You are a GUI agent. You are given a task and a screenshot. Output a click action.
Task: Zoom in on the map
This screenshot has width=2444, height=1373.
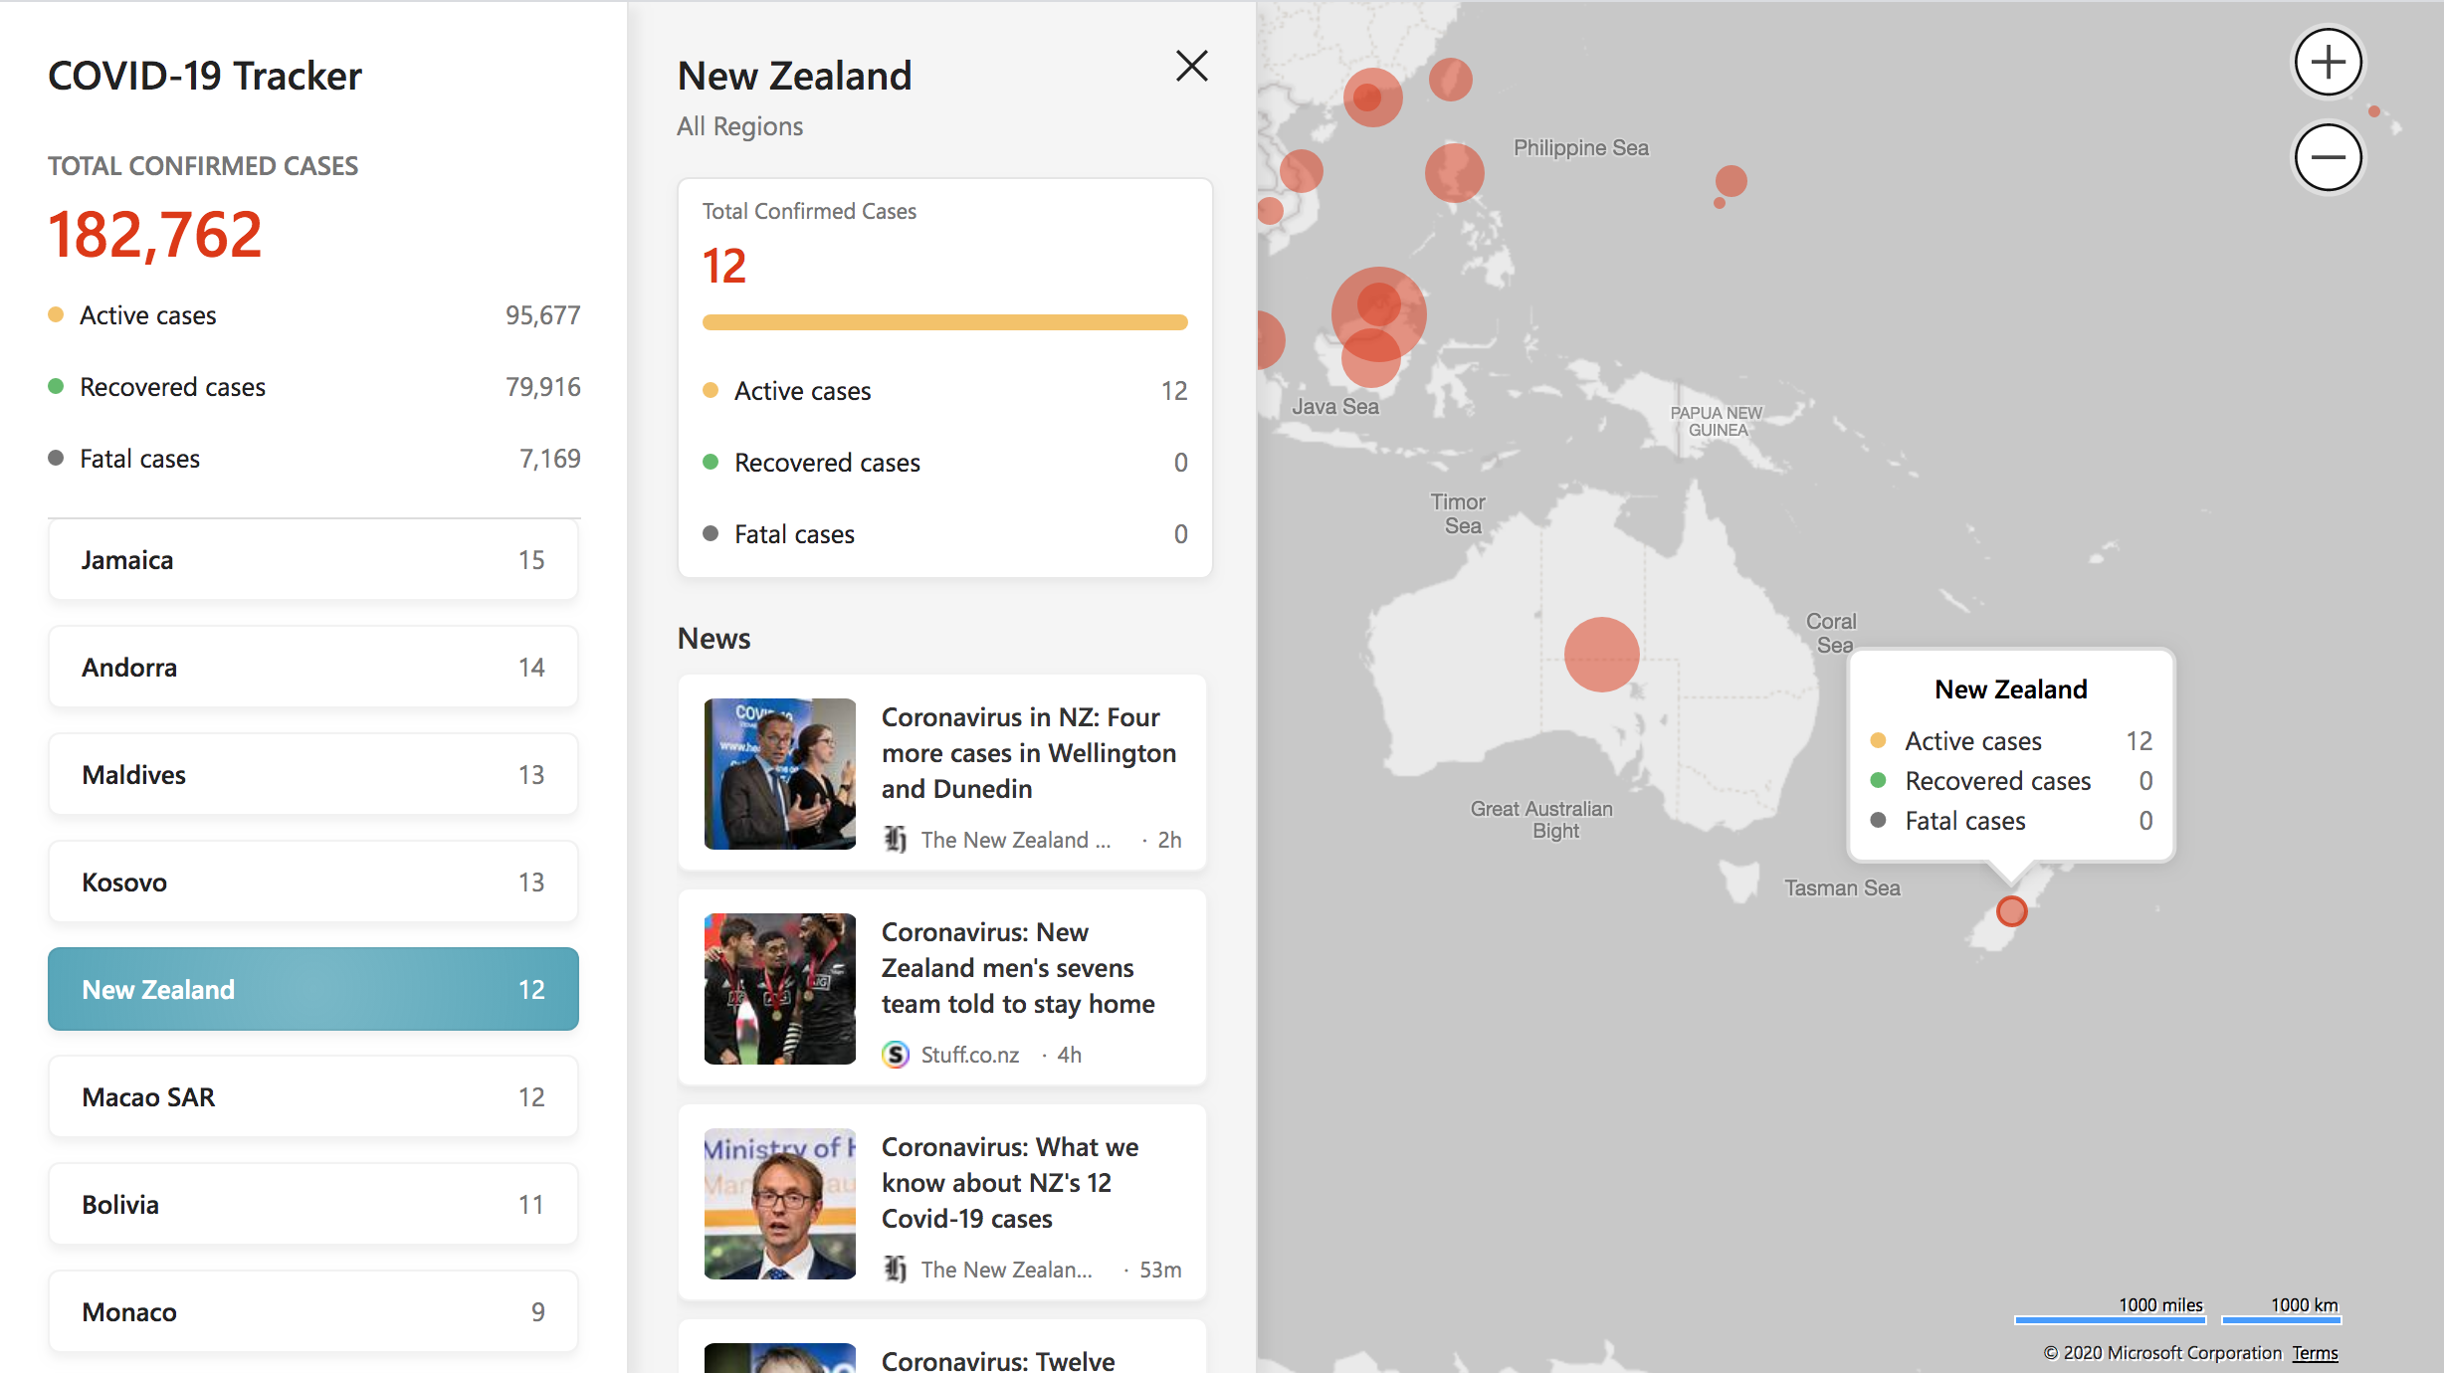tap(2328, 64)
